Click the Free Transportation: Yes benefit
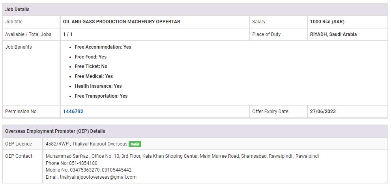Image resolution: width=391 pixels, height=187 pixels. pyautogui.click(x=101, y=96)
